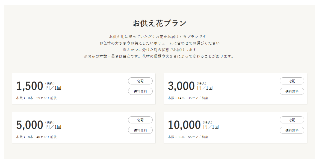Image resolution: width=319 pixels, height=164 pixels.
Task: Click 送料無料 badge on 5,000円 plan
Action: click(140, 130)
